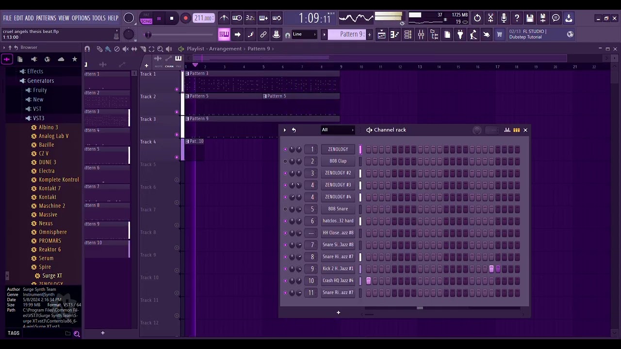
Task: Enable the countdown before recording icon
Action: pyautogui.click(x=250, y=18)
